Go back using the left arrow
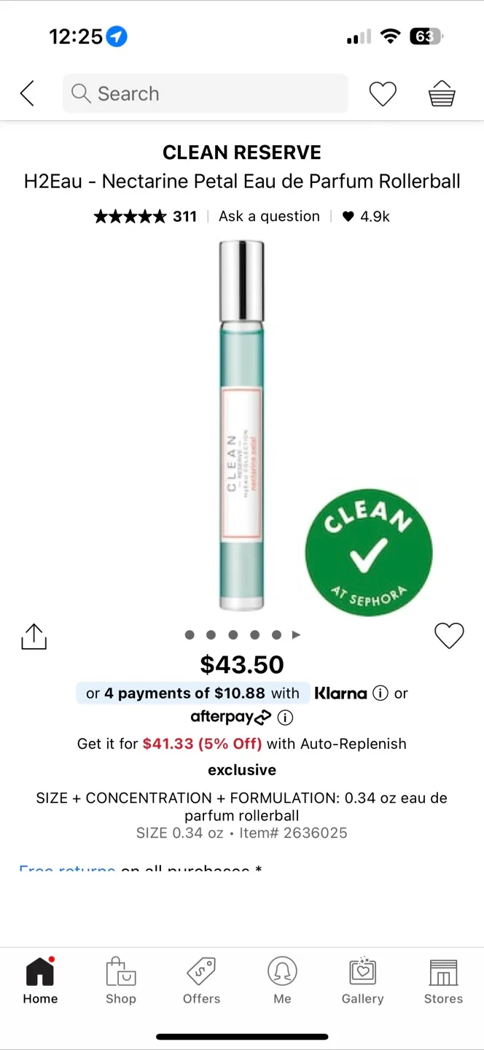The height and width of the screenshot is (1050, 484). [x=27, y=93]
